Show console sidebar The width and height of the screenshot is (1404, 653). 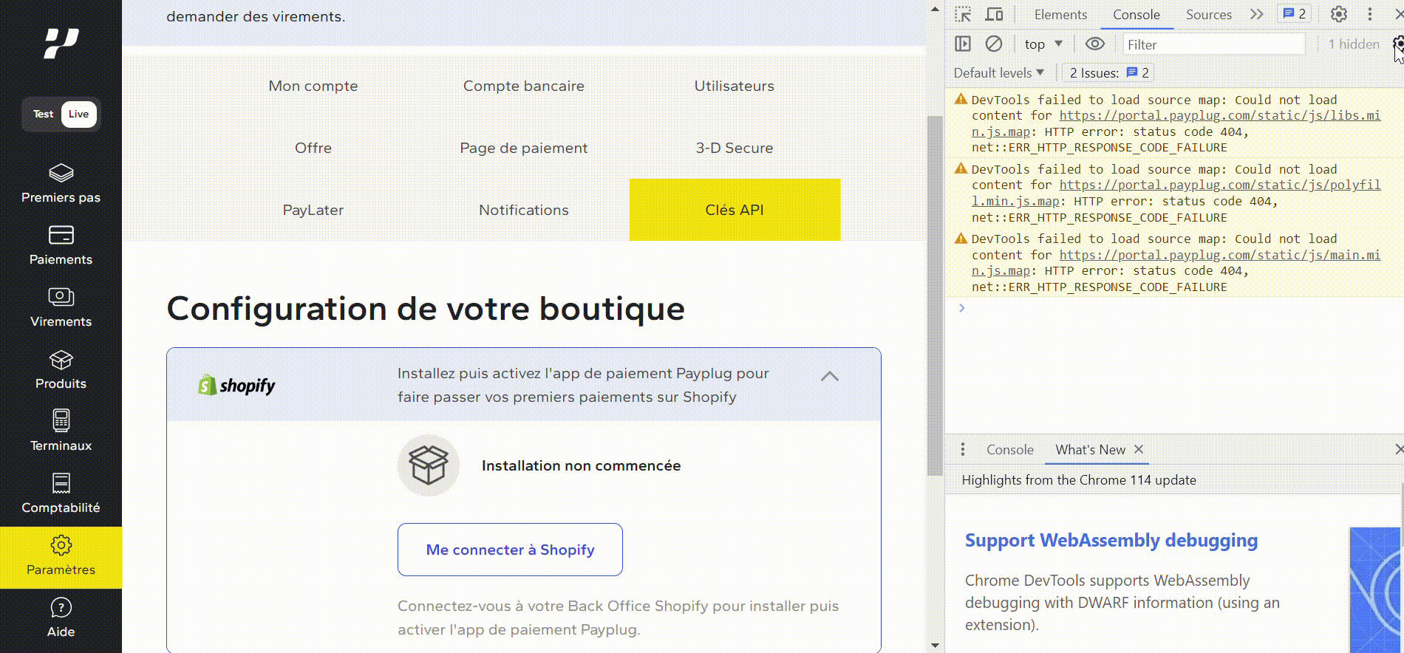coord(963,44)
